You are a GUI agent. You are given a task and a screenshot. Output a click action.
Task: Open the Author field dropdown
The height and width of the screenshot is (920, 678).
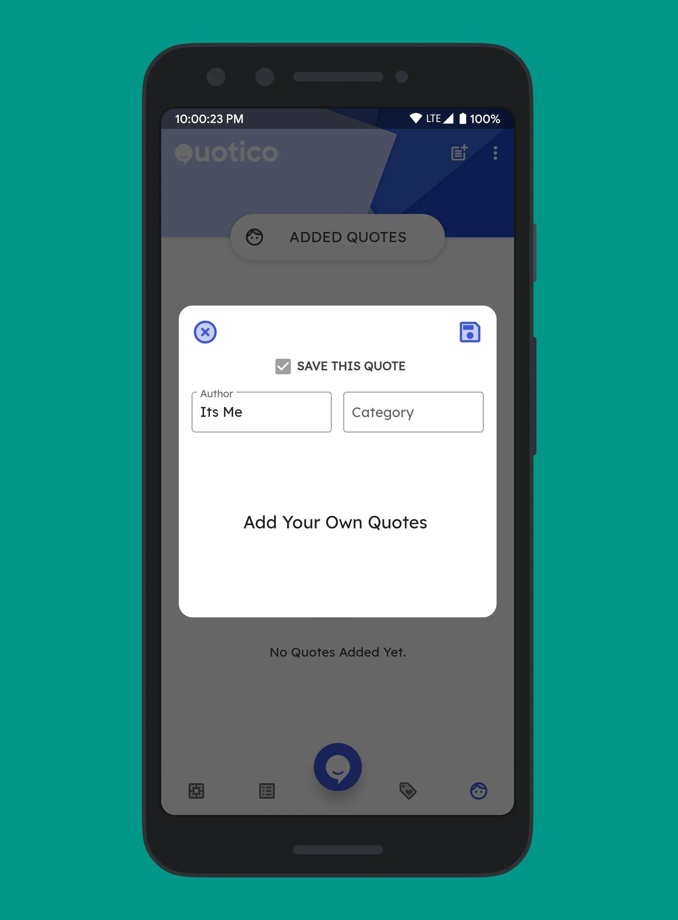pos(260,412)
